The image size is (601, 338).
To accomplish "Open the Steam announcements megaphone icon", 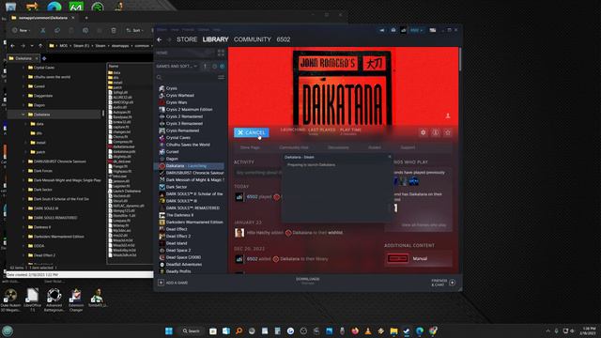I will (x=382, y=30).
